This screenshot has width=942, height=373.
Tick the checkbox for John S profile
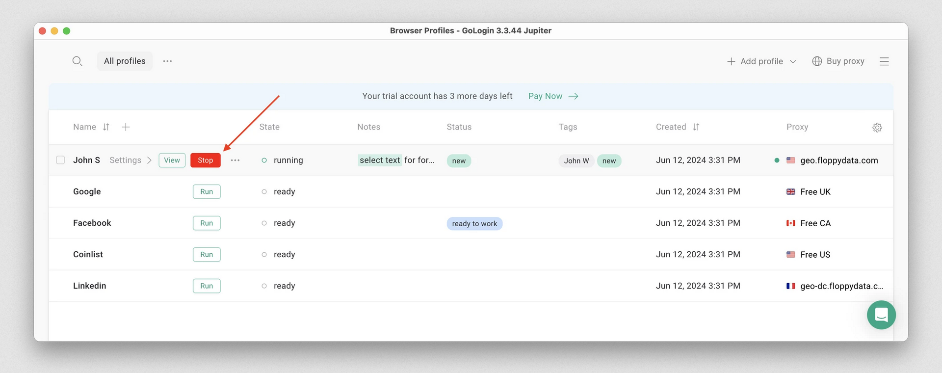(x=60, y=160)
